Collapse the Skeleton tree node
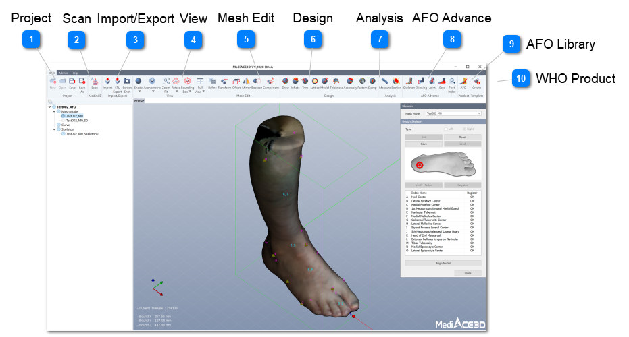 pyautogui.click(x=54, y=129)
